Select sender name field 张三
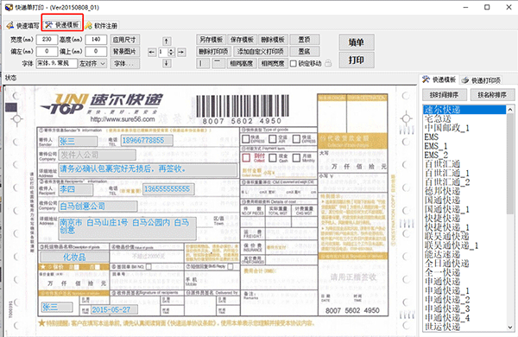 [78, 142]
